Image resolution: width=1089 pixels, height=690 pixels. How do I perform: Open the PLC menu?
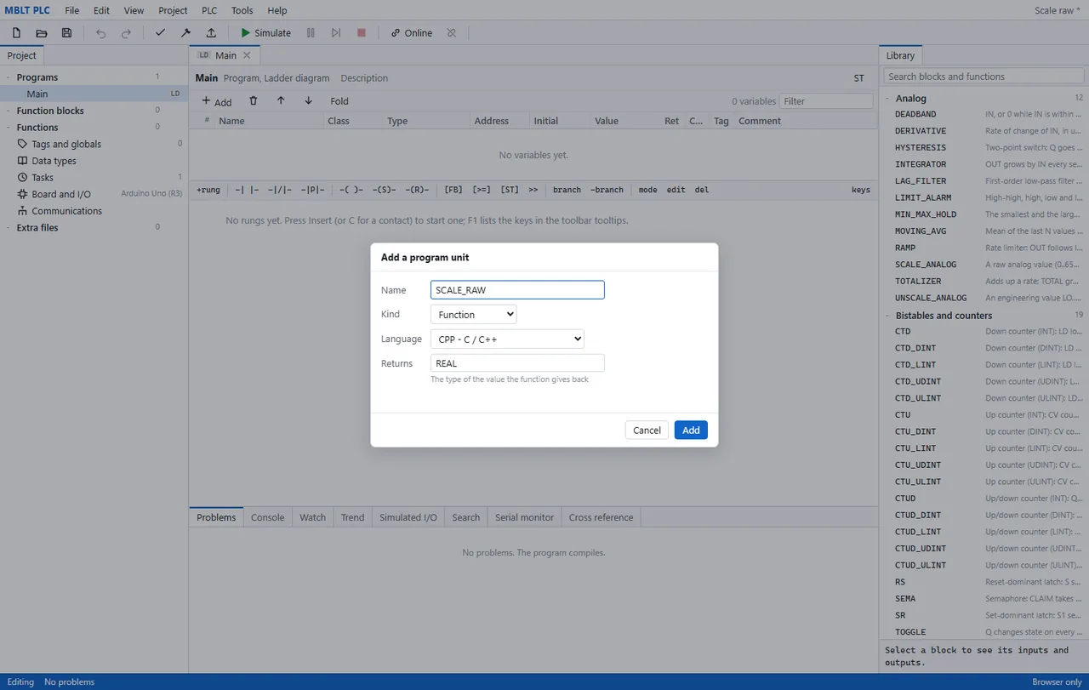pyautogui.click(x=209, y=10)
